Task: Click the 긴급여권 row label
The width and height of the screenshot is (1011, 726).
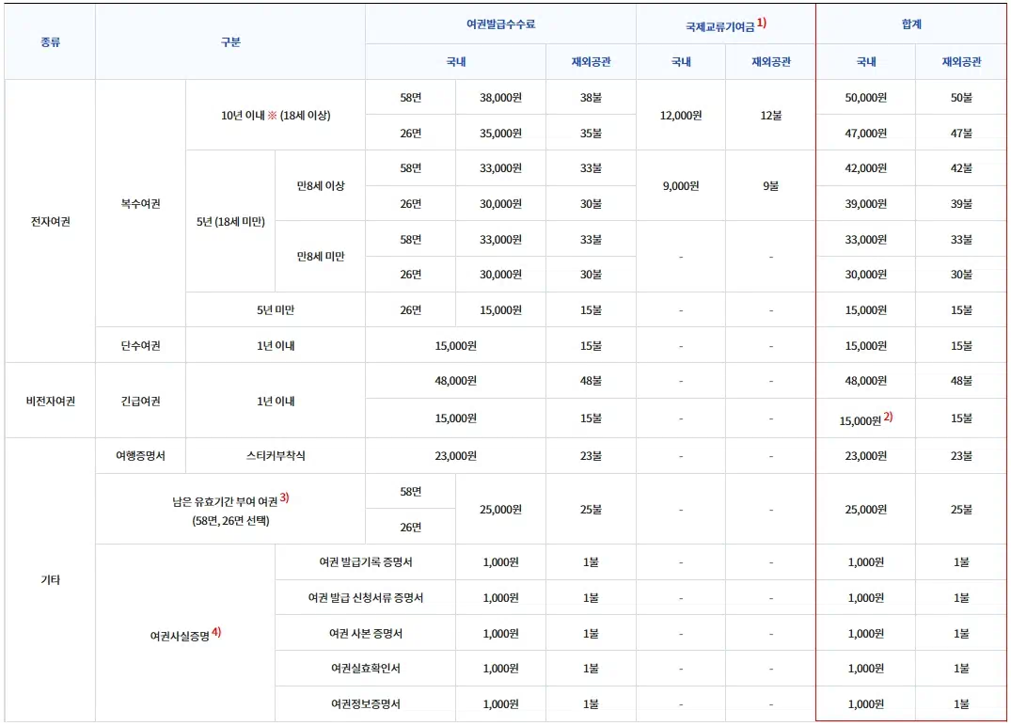Action: (x=140, y=399)
